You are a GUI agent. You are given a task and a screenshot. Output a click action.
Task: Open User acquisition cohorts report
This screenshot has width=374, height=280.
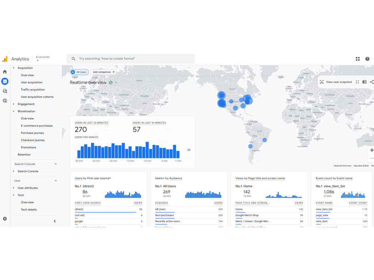coord(37,97)
